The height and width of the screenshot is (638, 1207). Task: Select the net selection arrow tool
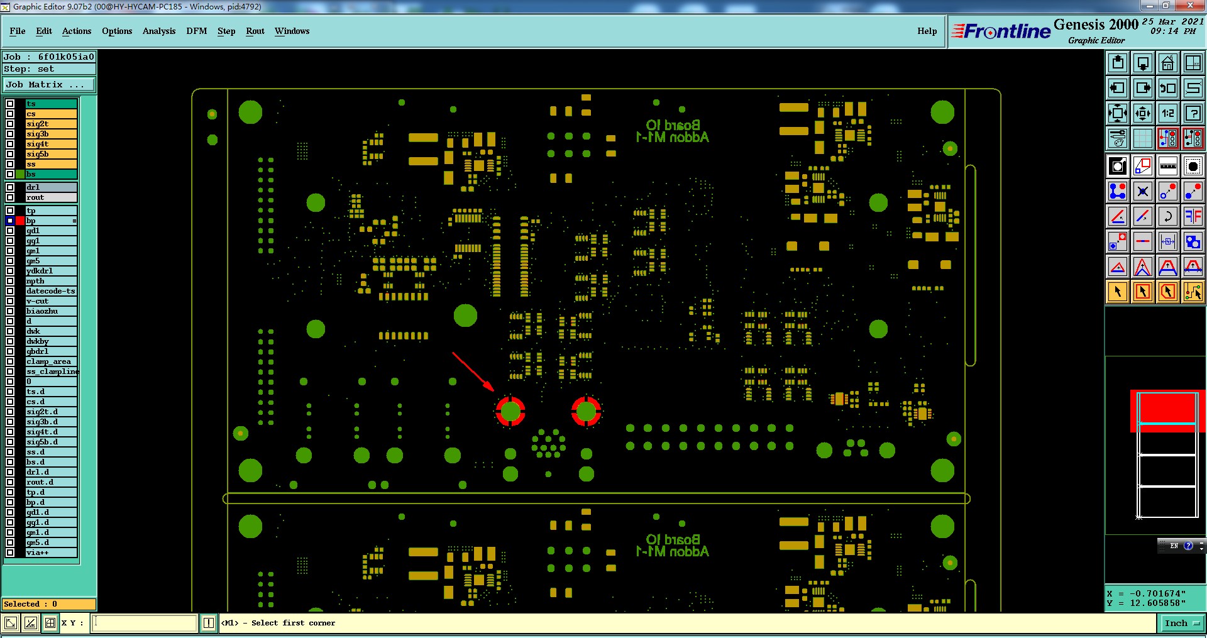[x=1193, y=292]
